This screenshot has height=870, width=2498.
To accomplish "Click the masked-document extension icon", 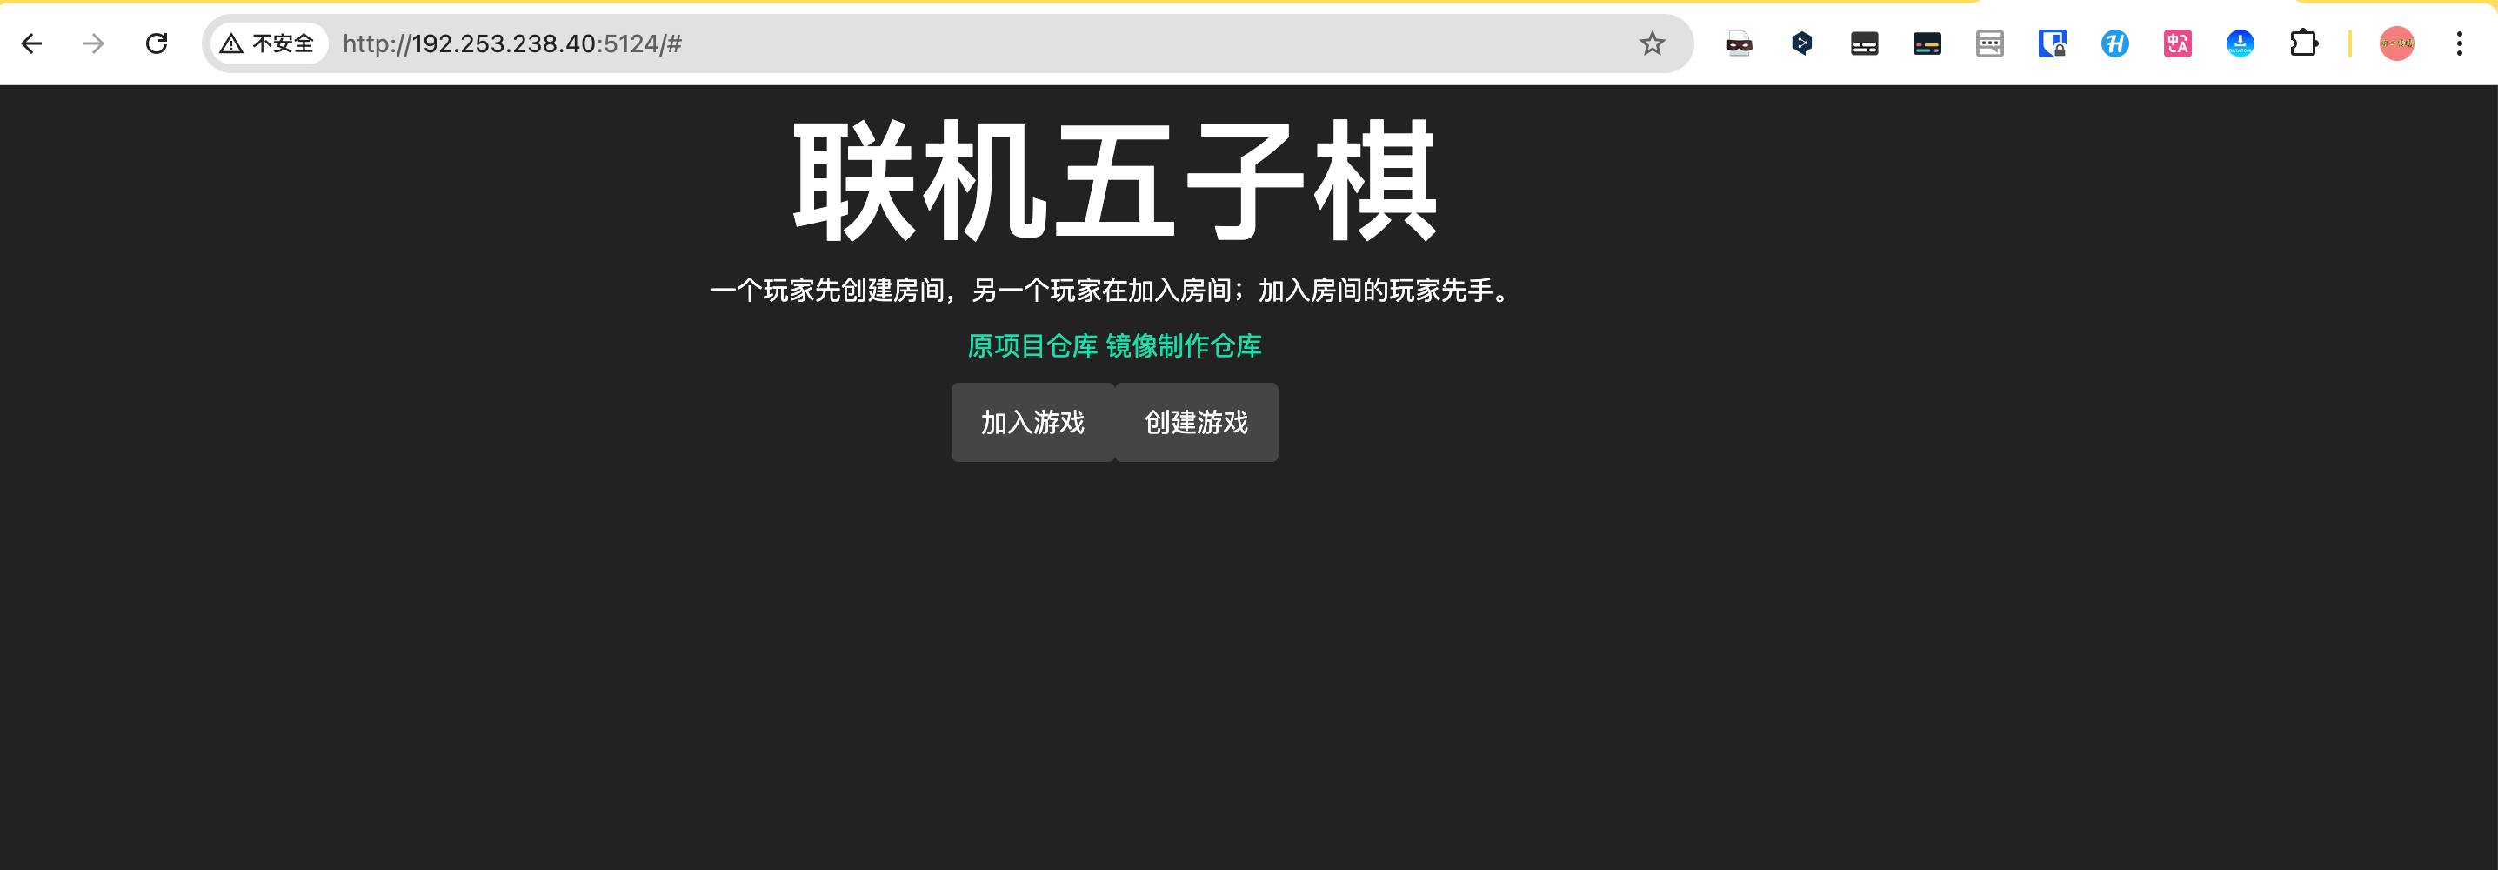I will (x=1739, y=43).
